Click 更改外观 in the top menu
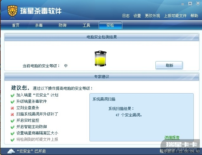Image resolution: width=202 pixels, height=155 pixels. click(x=152, y=16)
